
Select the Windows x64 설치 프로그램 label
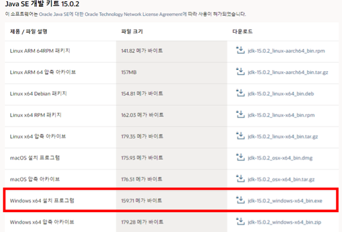[42, 200]
